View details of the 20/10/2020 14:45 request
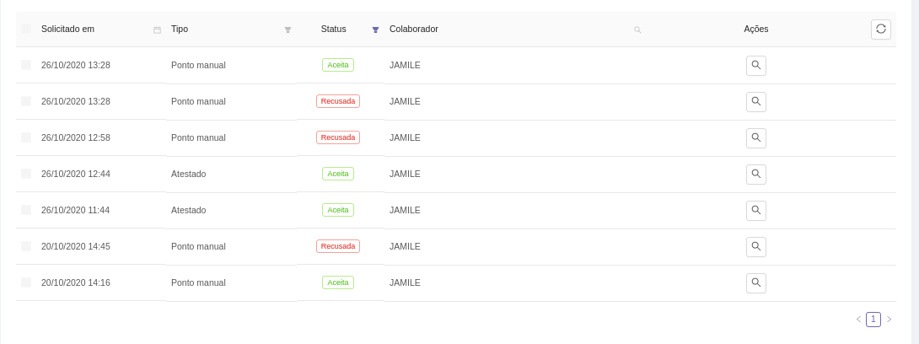The width and height of the screenshot is (919, 344). 756,246
